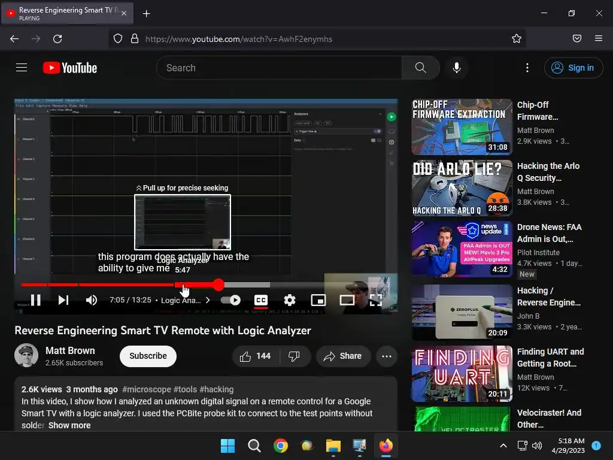Enter full screen mode
Screen dimensions: 613x460
pos(376,300)
